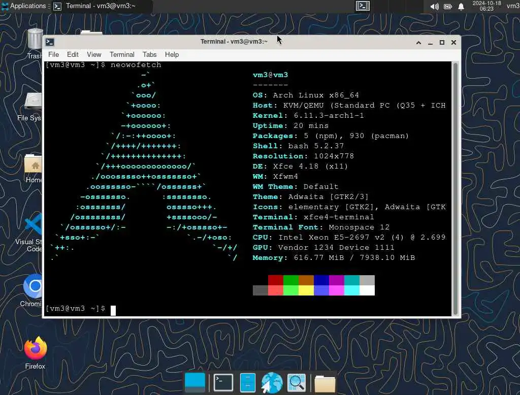Click the 'Packages: 5 (npm), 930 (pacman)' line
The image size is (520, 395).
coord(331,136)
